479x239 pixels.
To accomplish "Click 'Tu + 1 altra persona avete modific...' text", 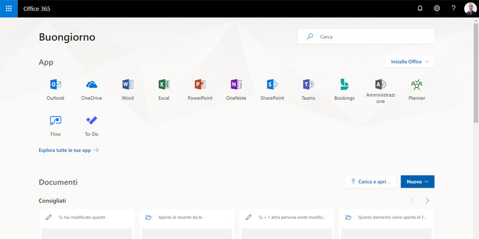I will 292,217.
